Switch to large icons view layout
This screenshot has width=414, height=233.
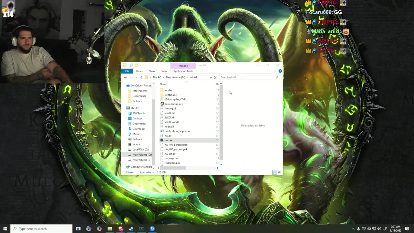tap(279, 172)
